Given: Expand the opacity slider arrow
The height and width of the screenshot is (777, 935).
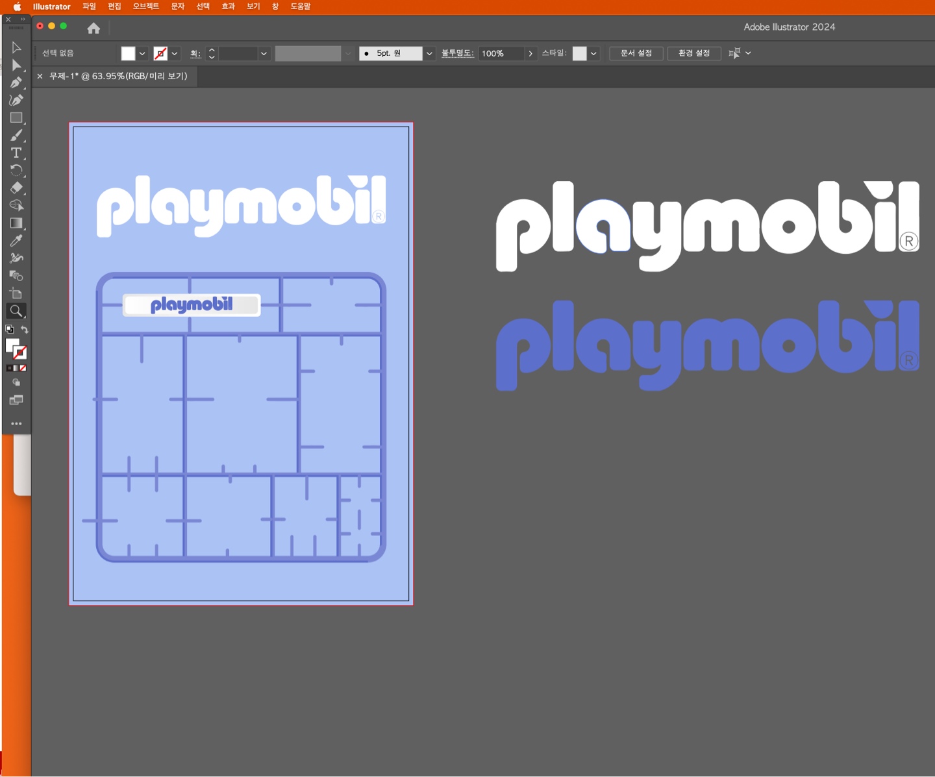Looking at the screenshot, I should 530,53.
